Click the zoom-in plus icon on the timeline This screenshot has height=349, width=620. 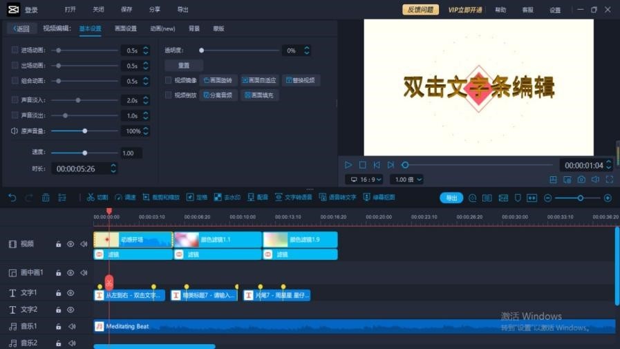tap(608, 198)
